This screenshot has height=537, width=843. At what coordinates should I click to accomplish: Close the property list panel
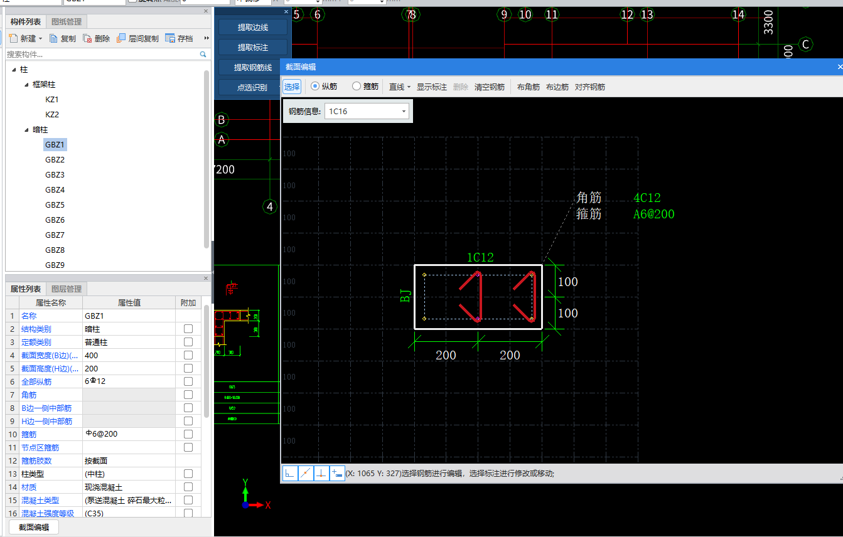tap(206, 279)
